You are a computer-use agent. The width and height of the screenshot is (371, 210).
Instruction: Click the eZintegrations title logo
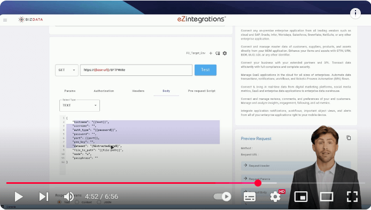(202, 19)
